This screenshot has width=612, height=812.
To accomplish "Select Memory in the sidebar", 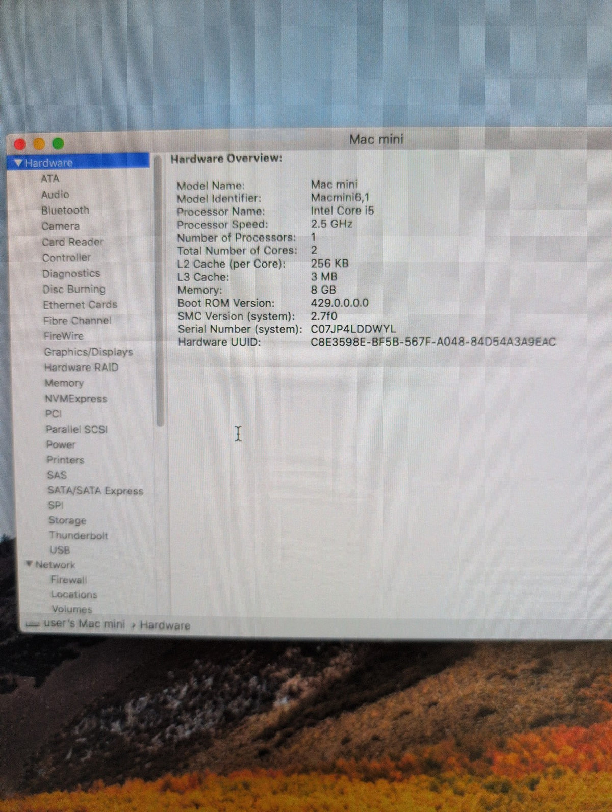I will coord(64,383).
